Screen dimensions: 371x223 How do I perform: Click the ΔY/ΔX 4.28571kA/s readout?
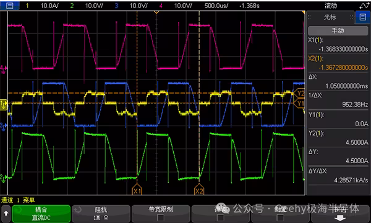click(338, 176)
